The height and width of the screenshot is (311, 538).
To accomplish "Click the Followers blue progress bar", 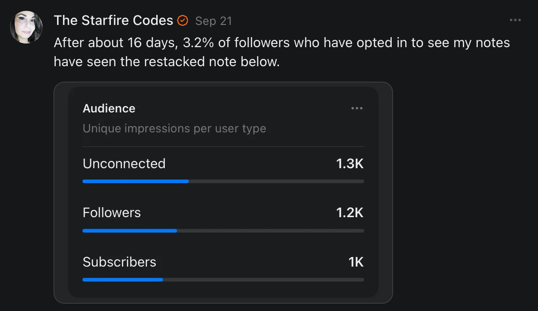I will [x=130, y=231].
